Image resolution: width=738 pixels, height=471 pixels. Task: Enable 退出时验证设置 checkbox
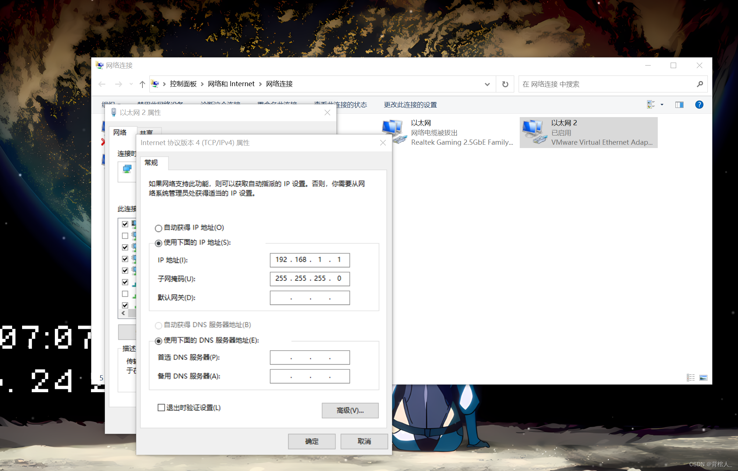click(161, 408)
